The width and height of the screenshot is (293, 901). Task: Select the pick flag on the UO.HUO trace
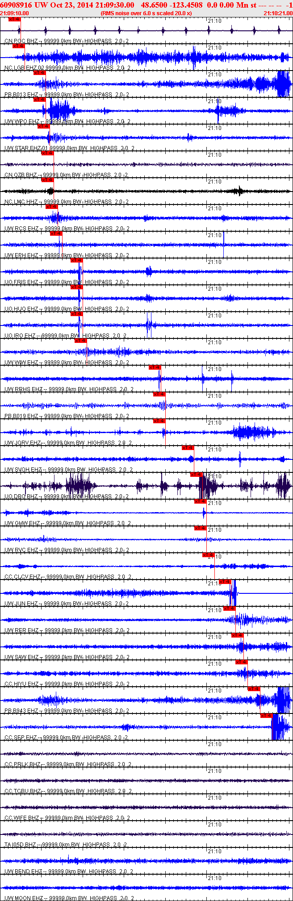click(77, 287)
